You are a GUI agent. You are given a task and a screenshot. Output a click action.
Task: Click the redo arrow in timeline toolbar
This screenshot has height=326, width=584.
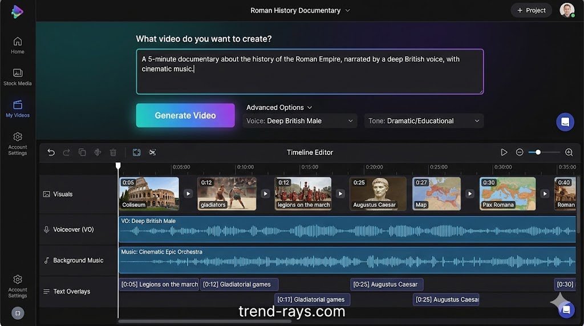[67, 152]
